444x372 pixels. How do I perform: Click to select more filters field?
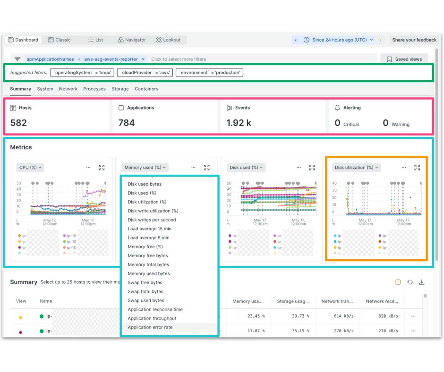pos(179,59)
